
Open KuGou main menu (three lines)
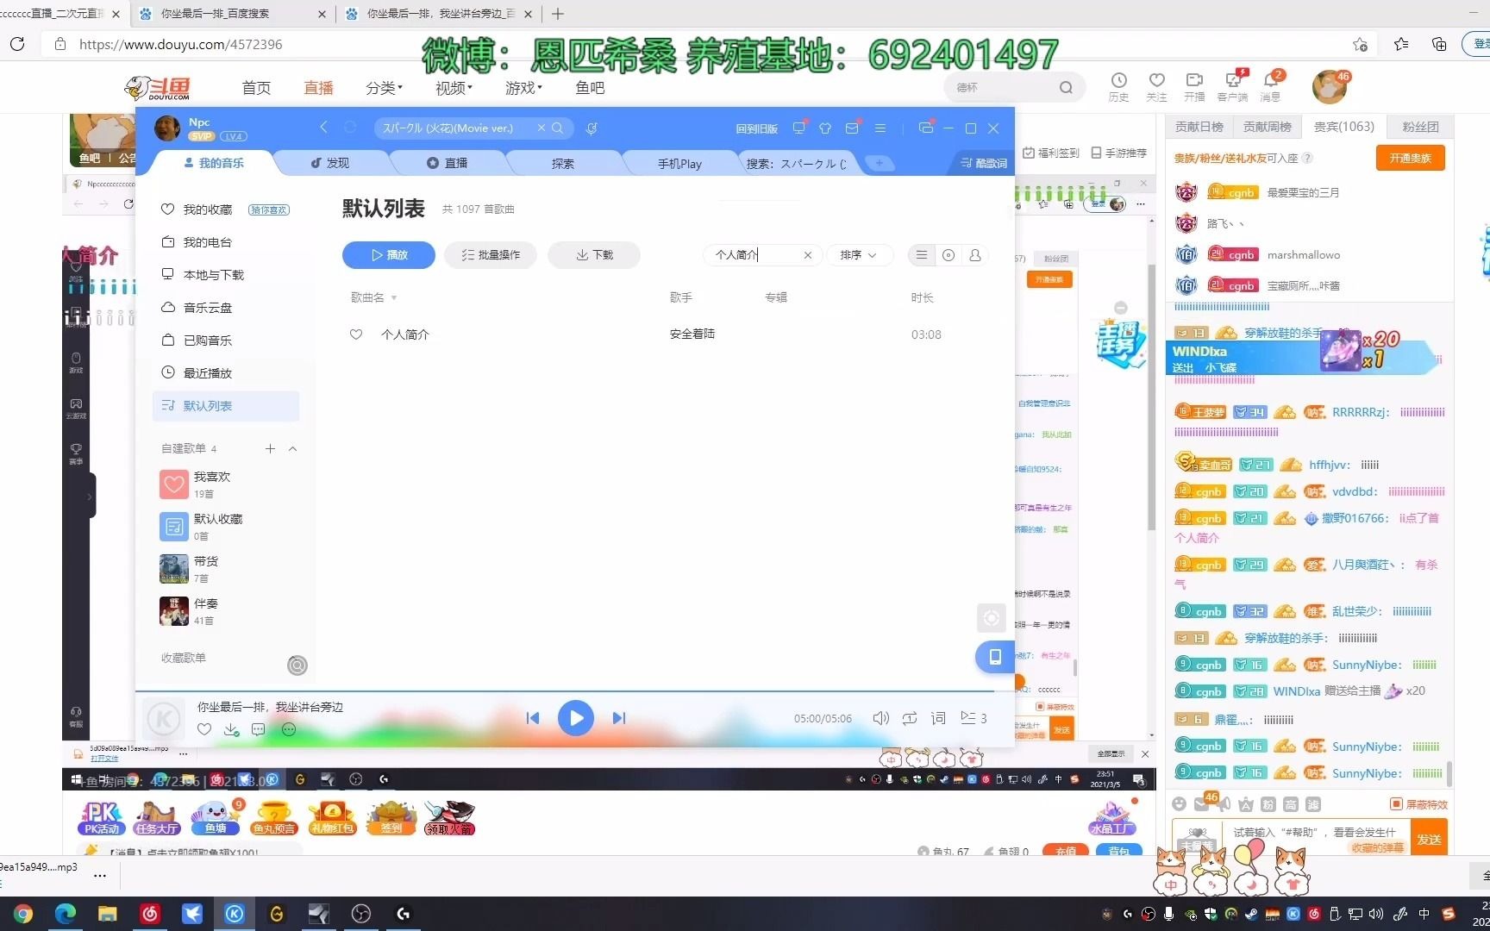[880, 128]
